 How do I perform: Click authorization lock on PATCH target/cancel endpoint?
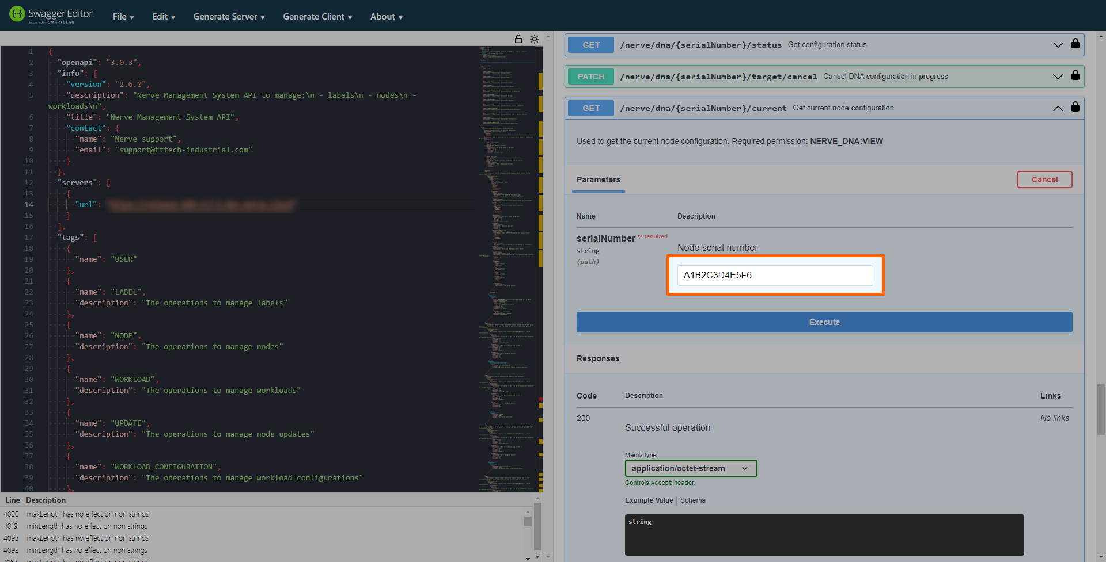pyautogui.click(x=1075, y=76)
